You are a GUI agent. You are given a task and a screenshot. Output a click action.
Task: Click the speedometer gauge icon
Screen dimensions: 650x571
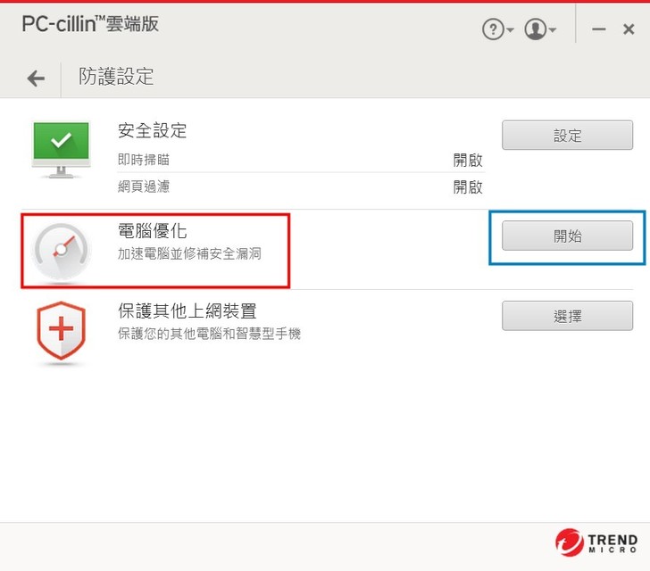click(x=61, y=252)
